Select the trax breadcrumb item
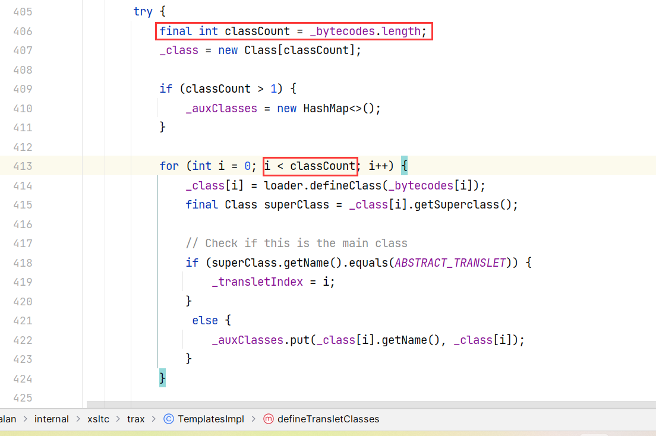Image resolution: width=656 pixels, height=436 pixels. 135,419
